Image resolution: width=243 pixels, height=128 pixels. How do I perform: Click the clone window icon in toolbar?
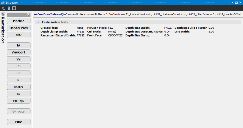tap(3, 8)
